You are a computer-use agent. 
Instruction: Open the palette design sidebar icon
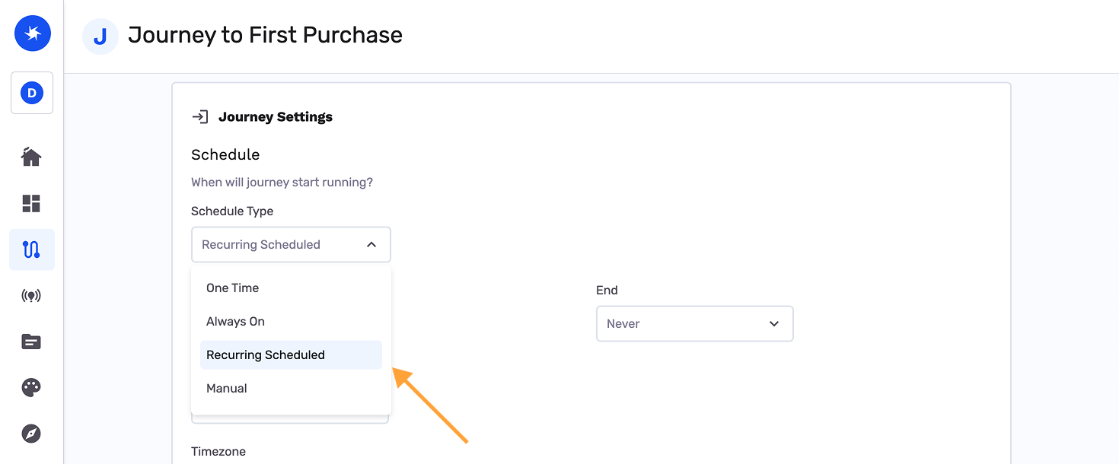pos(31,388)
